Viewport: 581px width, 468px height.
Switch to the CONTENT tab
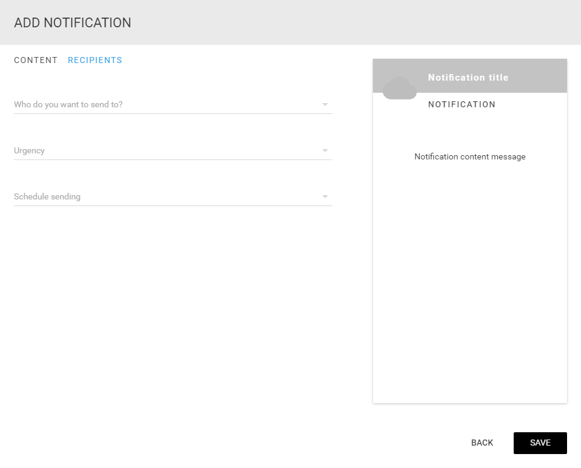tap(36, 61)
